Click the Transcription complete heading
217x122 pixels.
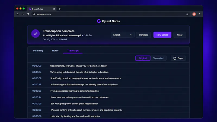click(59, 31)
